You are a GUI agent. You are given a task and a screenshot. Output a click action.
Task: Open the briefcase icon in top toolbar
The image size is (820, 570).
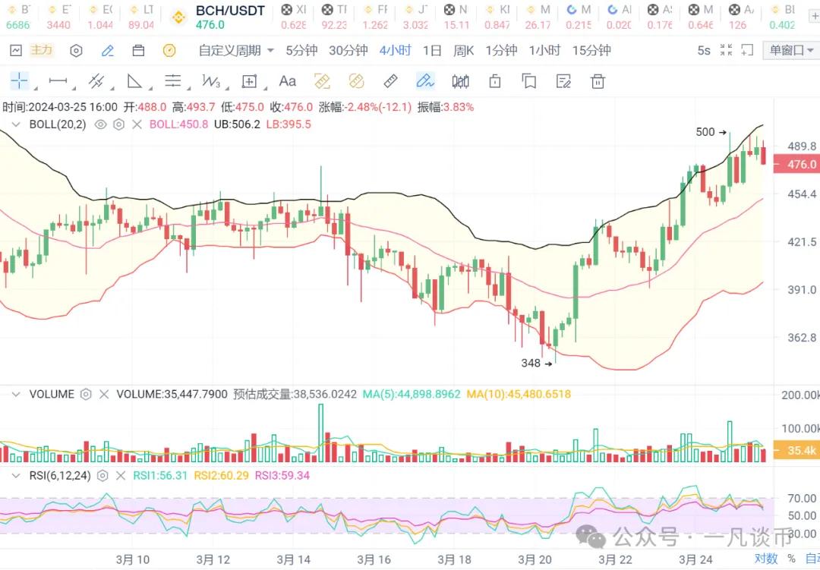138,51
